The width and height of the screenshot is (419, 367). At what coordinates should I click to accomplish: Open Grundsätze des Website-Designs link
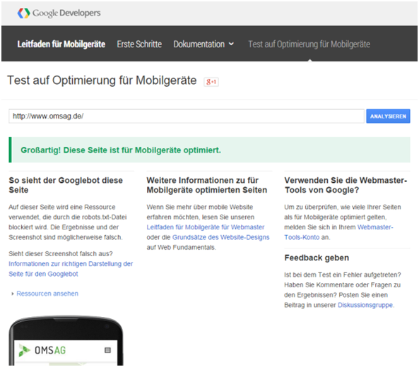tap(220, 237)
